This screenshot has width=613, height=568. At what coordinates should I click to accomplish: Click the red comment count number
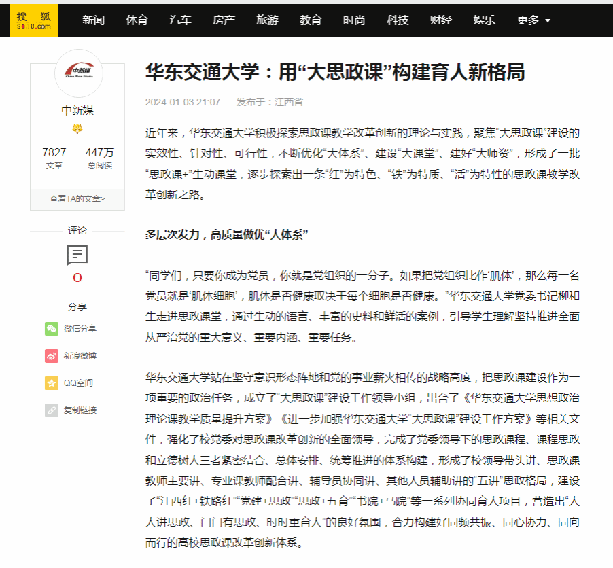77,278
